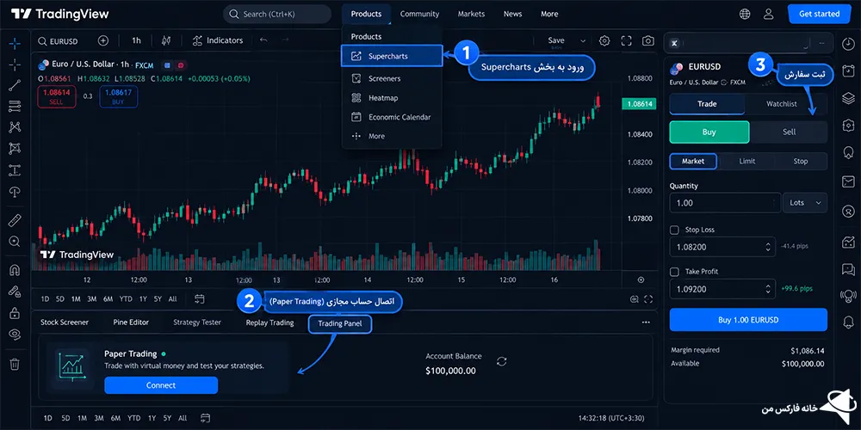Switch to the Strategy Tester tab

[197, 322]
